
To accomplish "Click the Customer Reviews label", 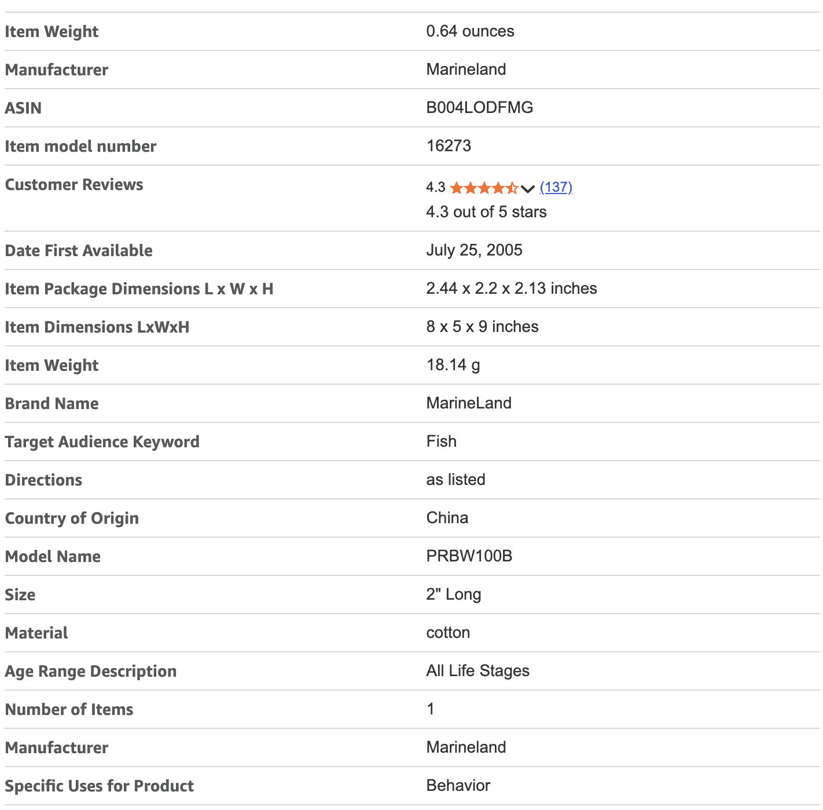I will click(x=74, y=185).
